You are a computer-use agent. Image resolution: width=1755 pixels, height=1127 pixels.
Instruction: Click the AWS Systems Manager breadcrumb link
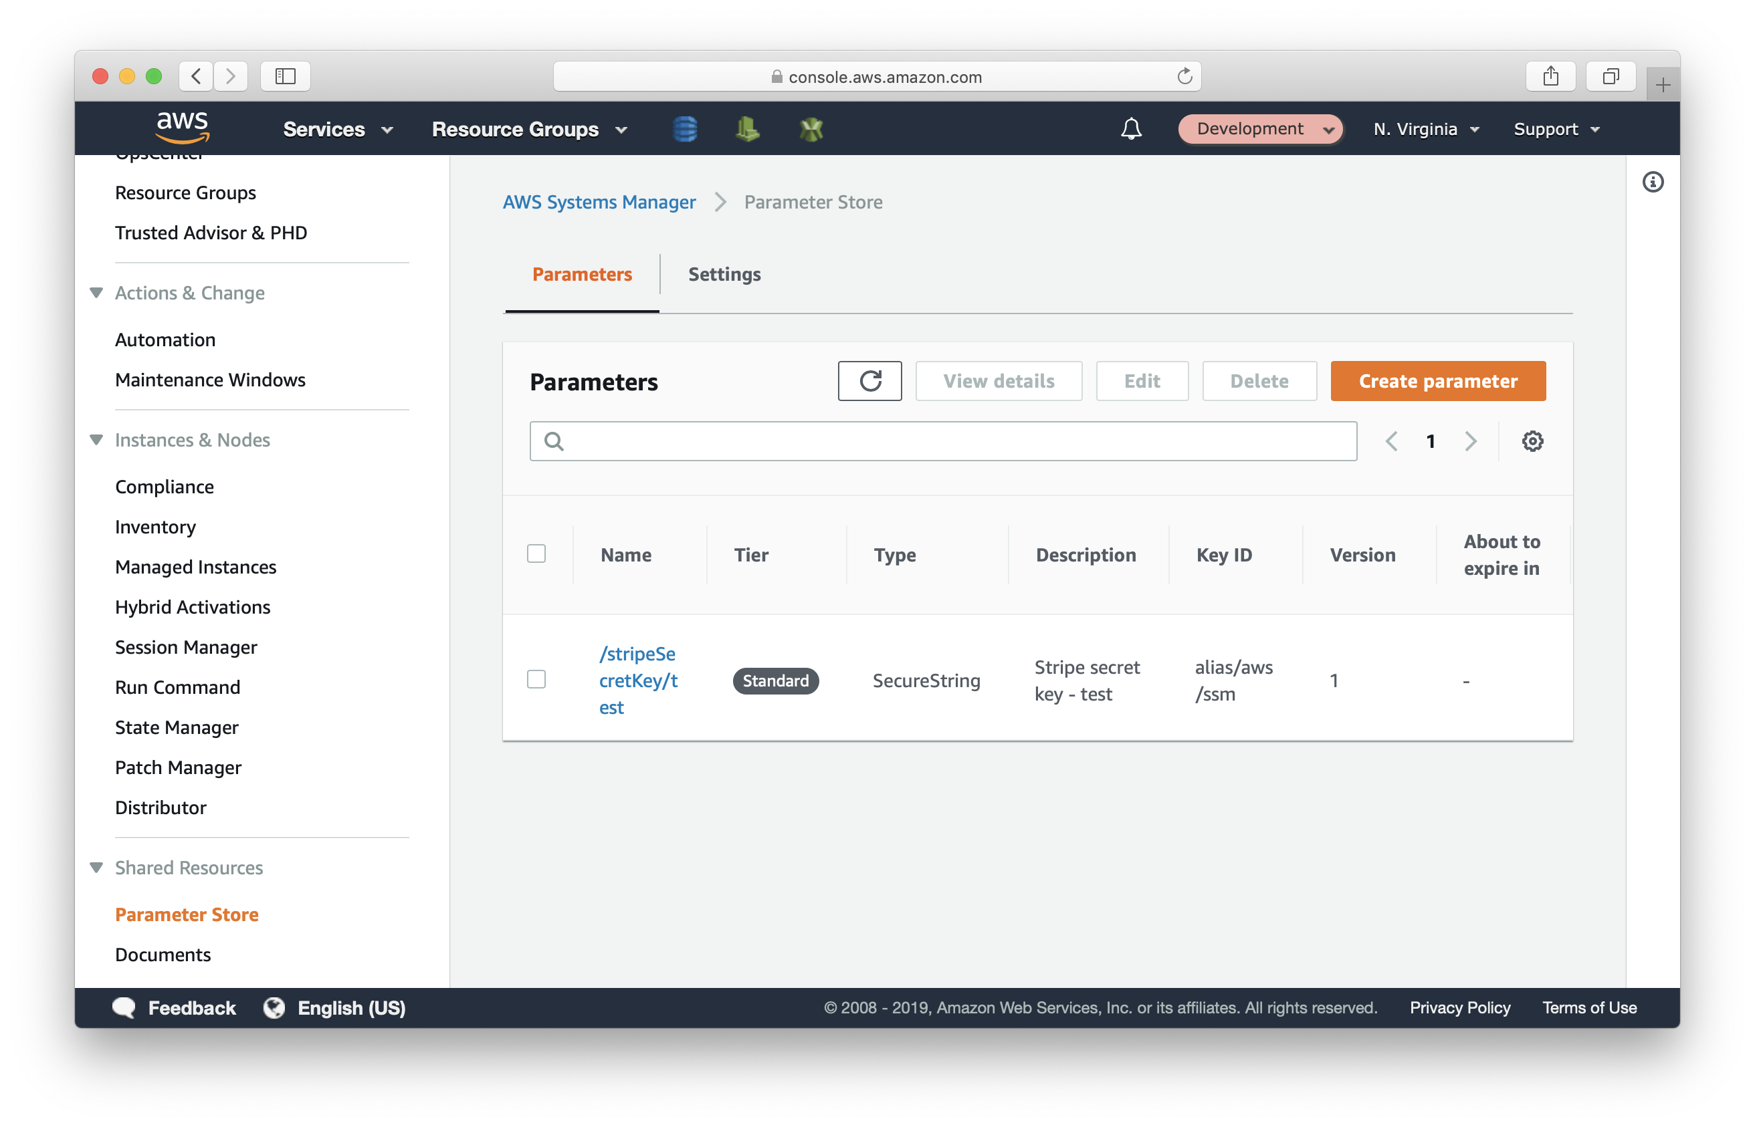pos(599,202)
